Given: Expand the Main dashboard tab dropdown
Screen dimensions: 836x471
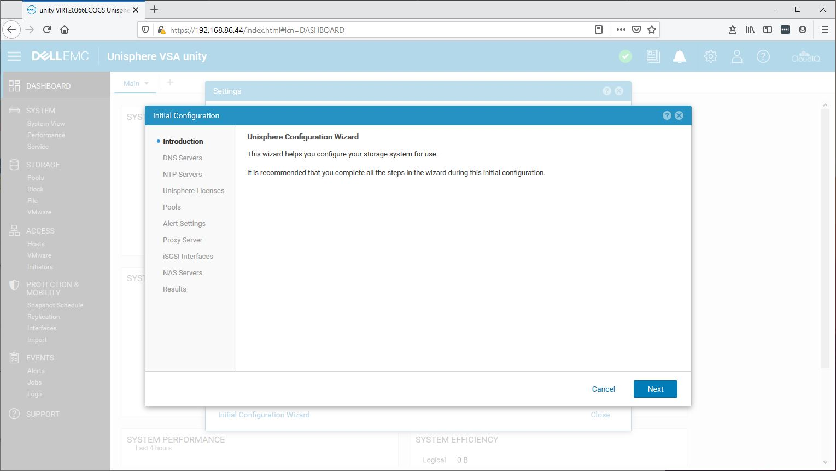Looking at the screenshot, I should [x=147, y=84].
